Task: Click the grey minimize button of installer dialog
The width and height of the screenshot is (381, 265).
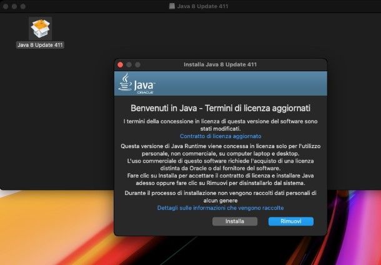Action: [x=129, y=64]
